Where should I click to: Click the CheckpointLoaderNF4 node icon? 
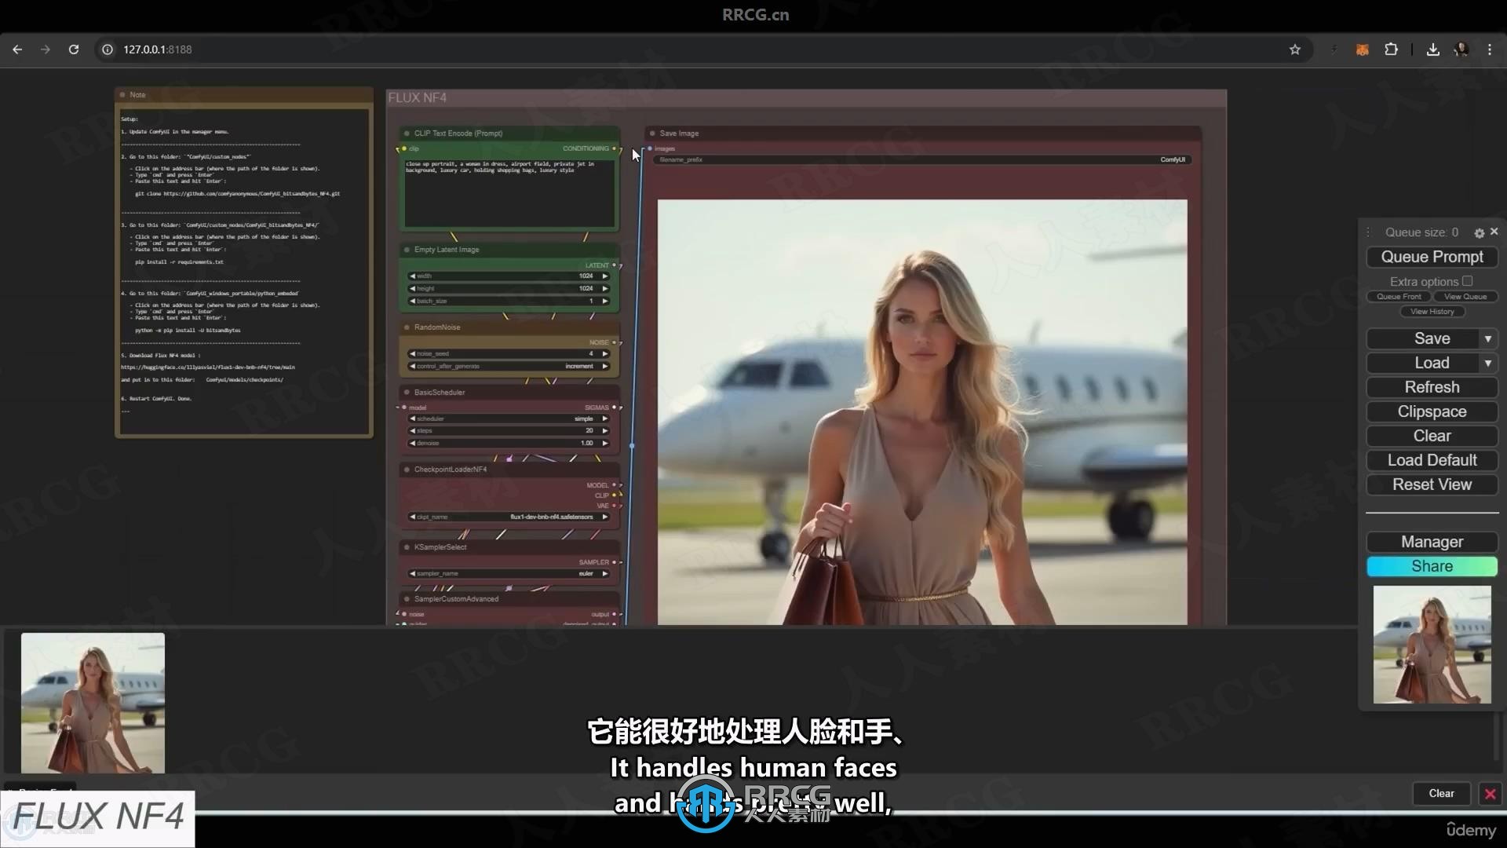click(407, 469)
